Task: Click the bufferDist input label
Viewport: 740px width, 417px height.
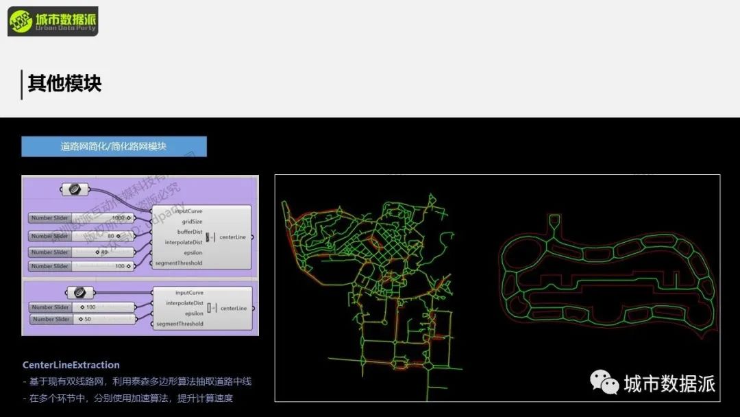Action: pyautogui.click(x=190, y=232)
